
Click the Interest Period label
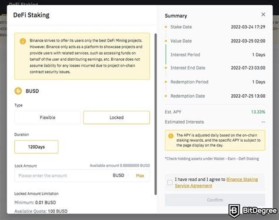[185, 55]
